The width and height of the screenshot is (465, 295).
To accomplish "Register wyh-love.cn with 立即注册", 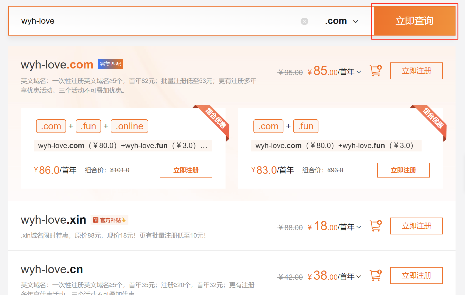I will point(416,276).
